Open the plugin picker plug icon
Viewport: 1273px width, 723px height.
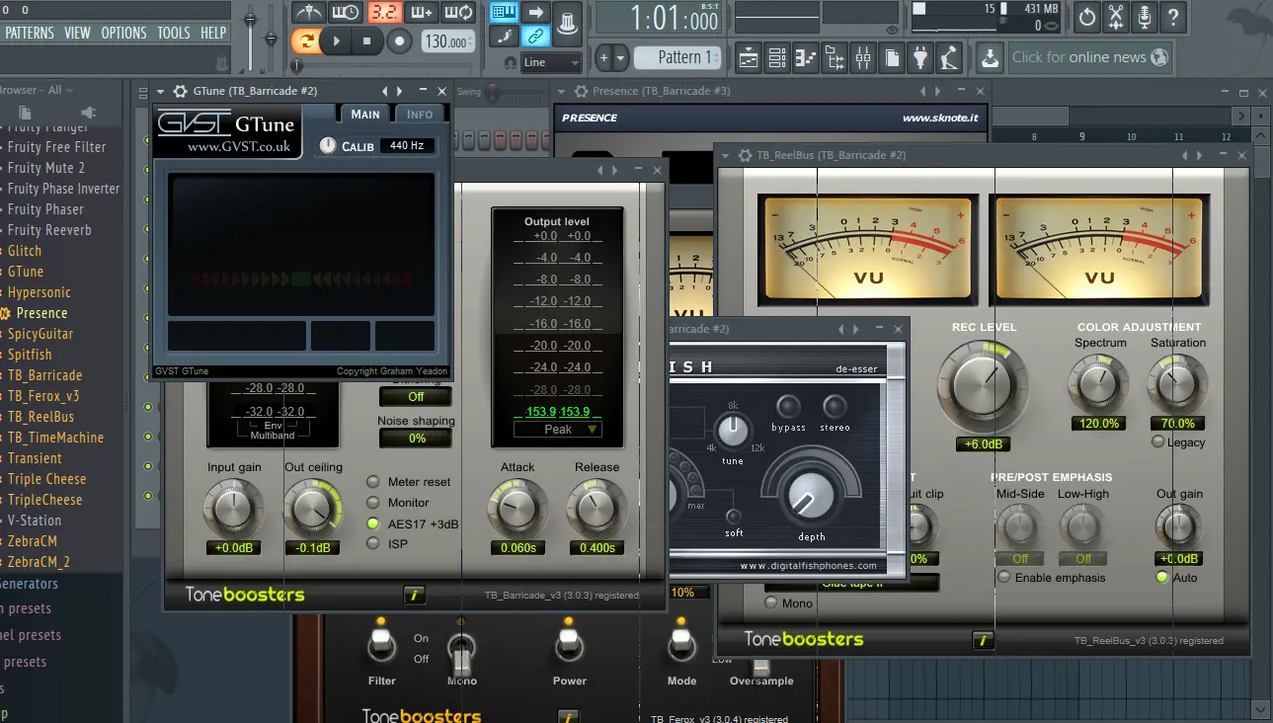(x=920, y=57)
